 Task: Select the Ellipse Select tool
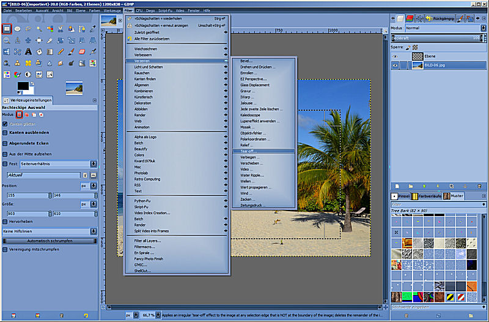18,29
